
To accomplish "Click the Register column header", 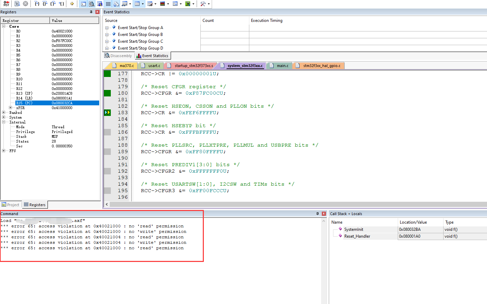I will pyautogui.click(x=25, y=21).
